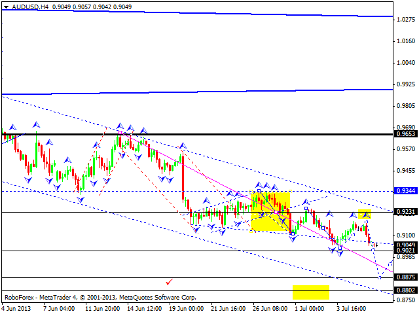Image resolution: width=419 pixels, height=314 pixels.
Task: Select the yellow rectangle at bottom near 0.8802
Action: (310, 292)
